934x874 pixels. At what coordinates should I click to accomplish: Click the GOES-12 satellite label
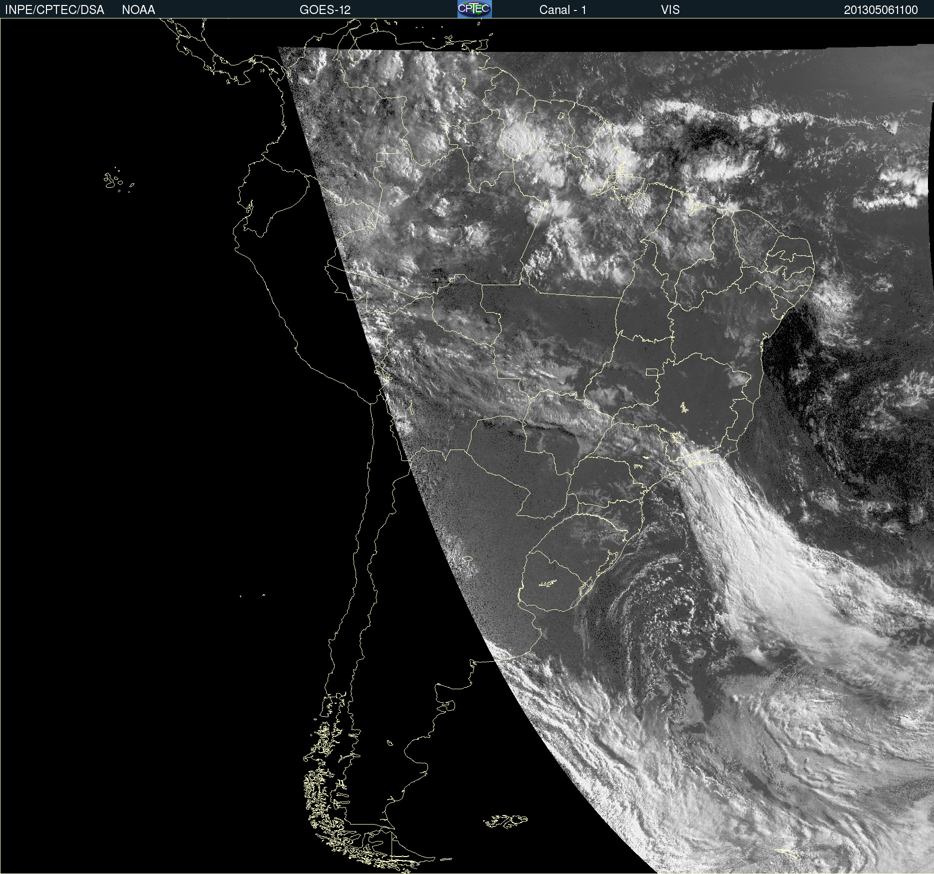[x=325, y=10]
